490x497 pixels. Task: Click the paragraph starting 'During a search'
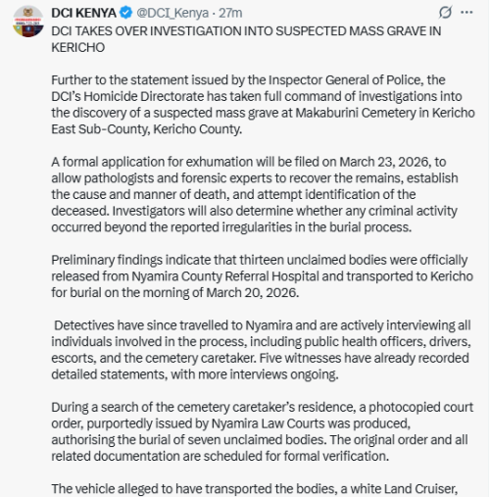262,431
